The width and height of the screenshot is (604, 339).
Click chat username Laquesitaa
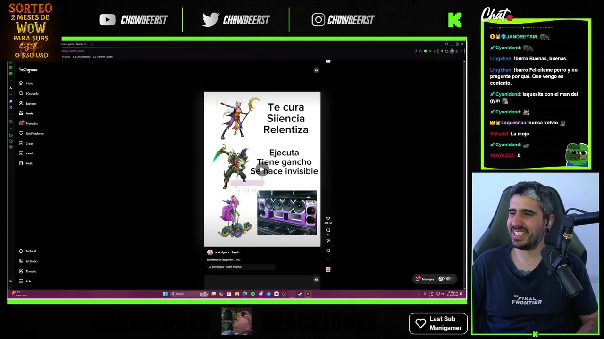pyautogui.click(x=514, y=123)
